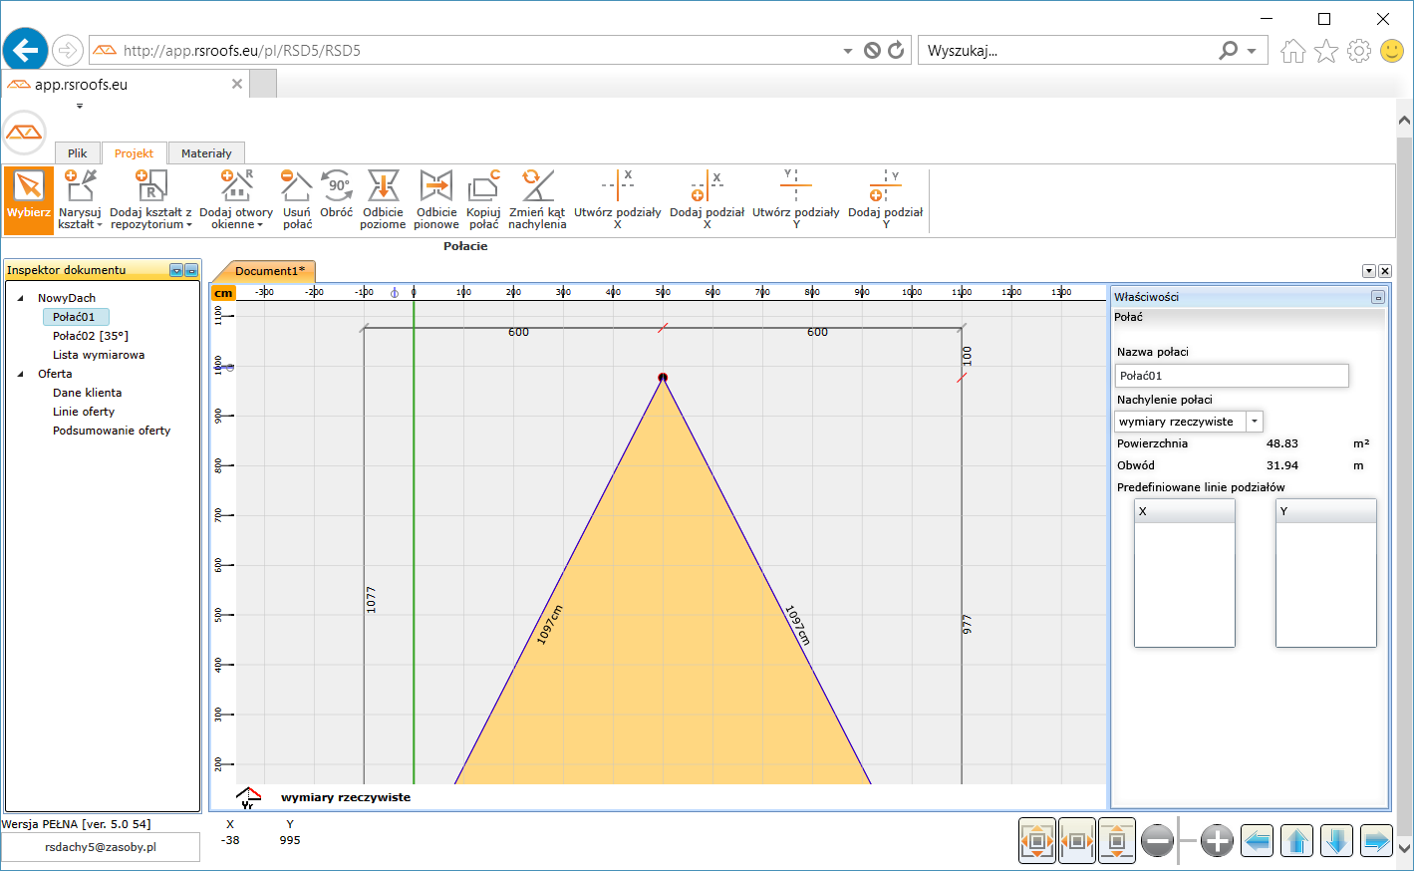The image size is (1414, 871).
Task: Open the Plik tab
Action: tap(78, 153)
